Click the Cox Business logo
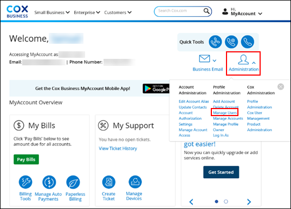The height and width of the screenshot is (209, 291). click(17, 12)
